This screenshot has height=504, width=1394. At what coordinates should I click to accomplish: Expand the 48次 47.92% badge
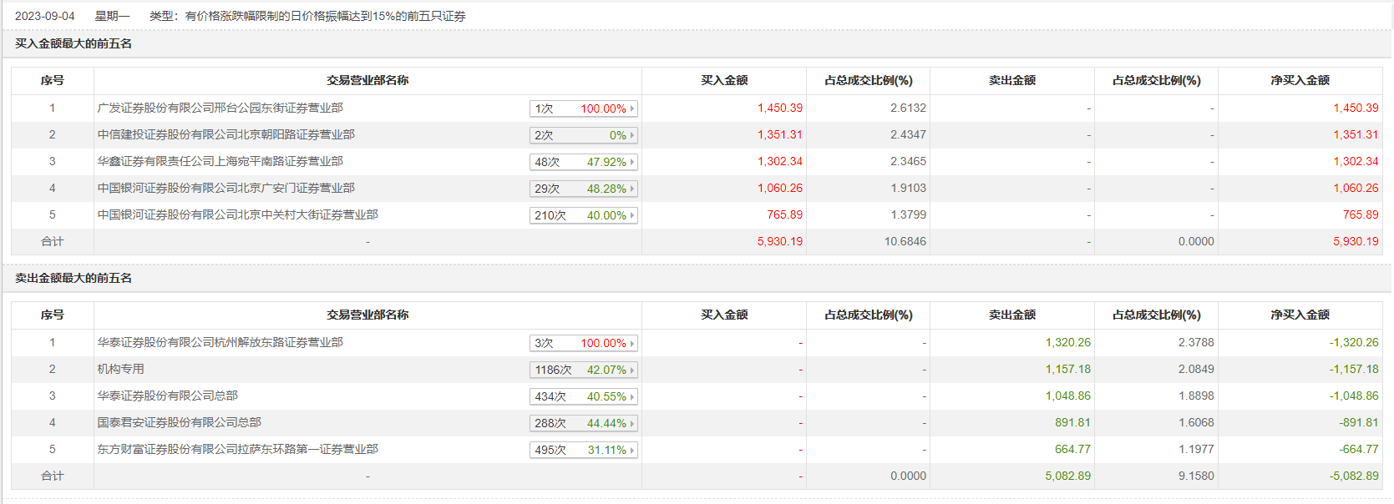click(x=583, y=162)
